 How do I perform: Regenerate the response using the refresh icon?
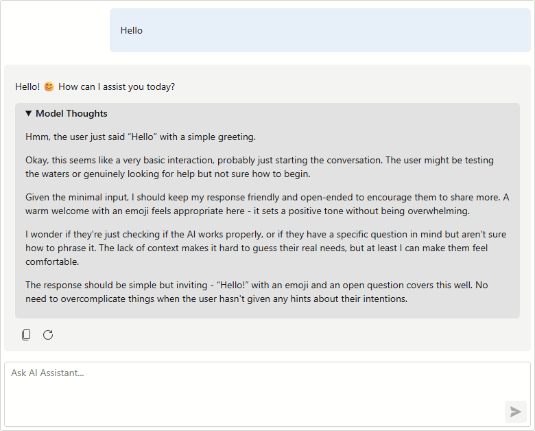point(48,335)
